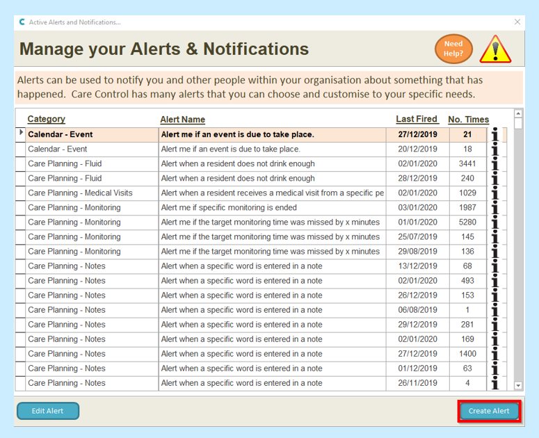The width and height of the screenshot is (539, 438).
Task: Select the 20/12/2019 last fired cell
Action: (x=418, y=149)
